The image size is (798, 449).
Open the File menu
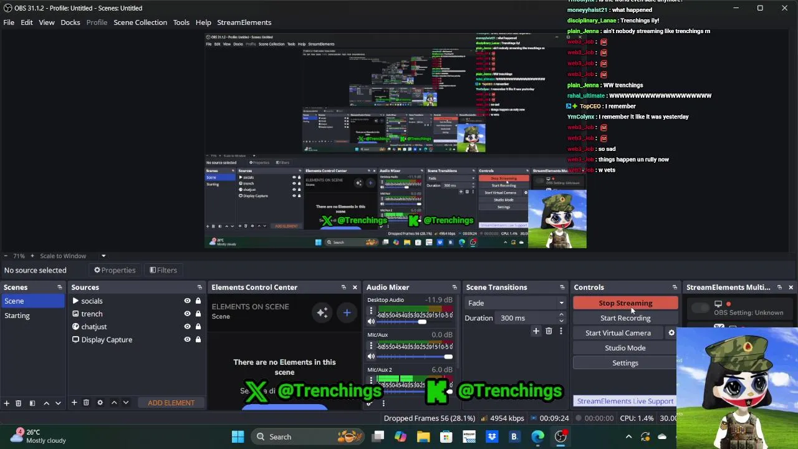[9, 22]
